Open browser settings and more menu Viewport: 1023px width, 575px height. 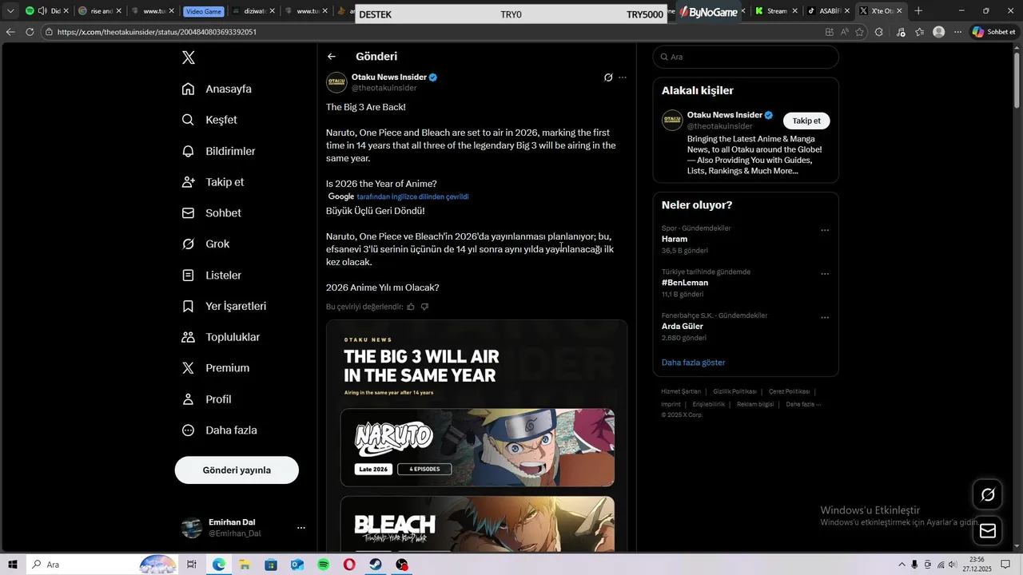tap(957, 32)
